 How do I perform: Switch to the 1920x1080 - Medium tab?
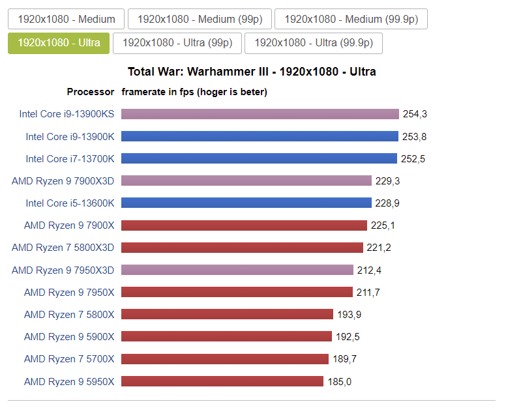[x=66, y=19]
